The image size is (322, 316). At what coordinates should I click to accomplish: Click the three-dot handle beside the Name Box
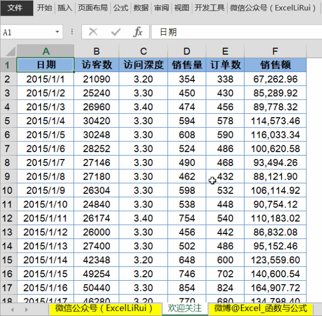(72, 32)
